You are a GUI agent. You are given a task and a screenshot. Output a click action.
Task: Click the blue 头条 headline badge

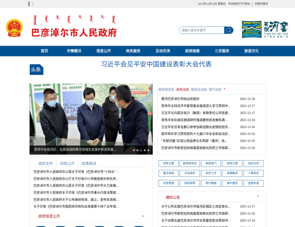36,69
